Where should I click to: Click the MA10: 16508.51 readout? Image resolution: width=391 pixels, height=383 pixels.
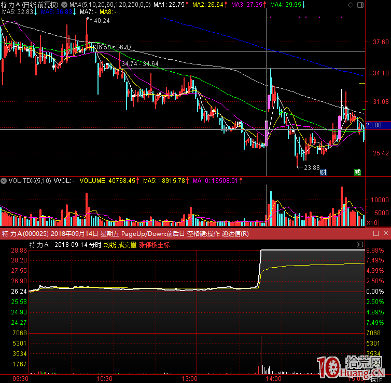(215, 181)
